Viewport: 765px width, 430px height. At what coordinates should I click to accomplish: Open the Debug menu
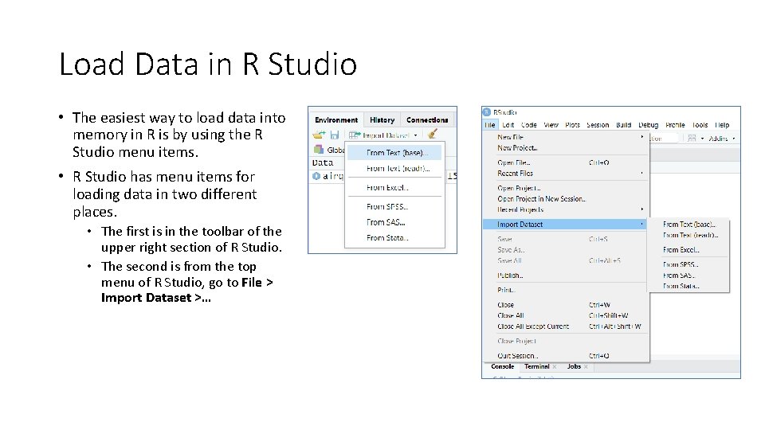point(649,125)
